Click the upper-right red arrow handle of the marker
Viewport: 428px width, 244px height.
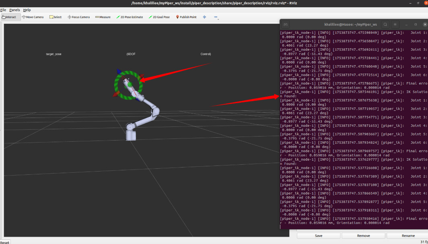click(142, 77)
